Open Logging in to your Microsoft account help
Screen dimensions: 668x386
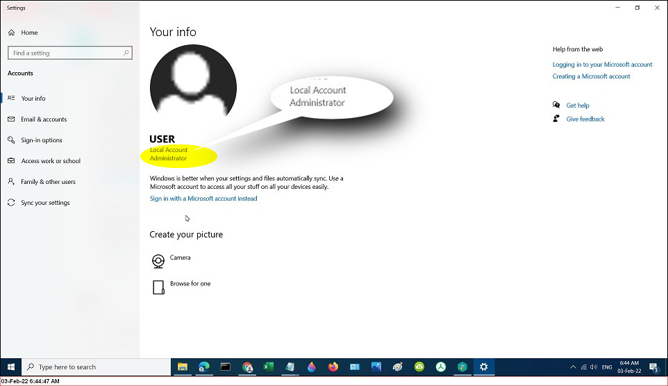click(x=603, y=65)
